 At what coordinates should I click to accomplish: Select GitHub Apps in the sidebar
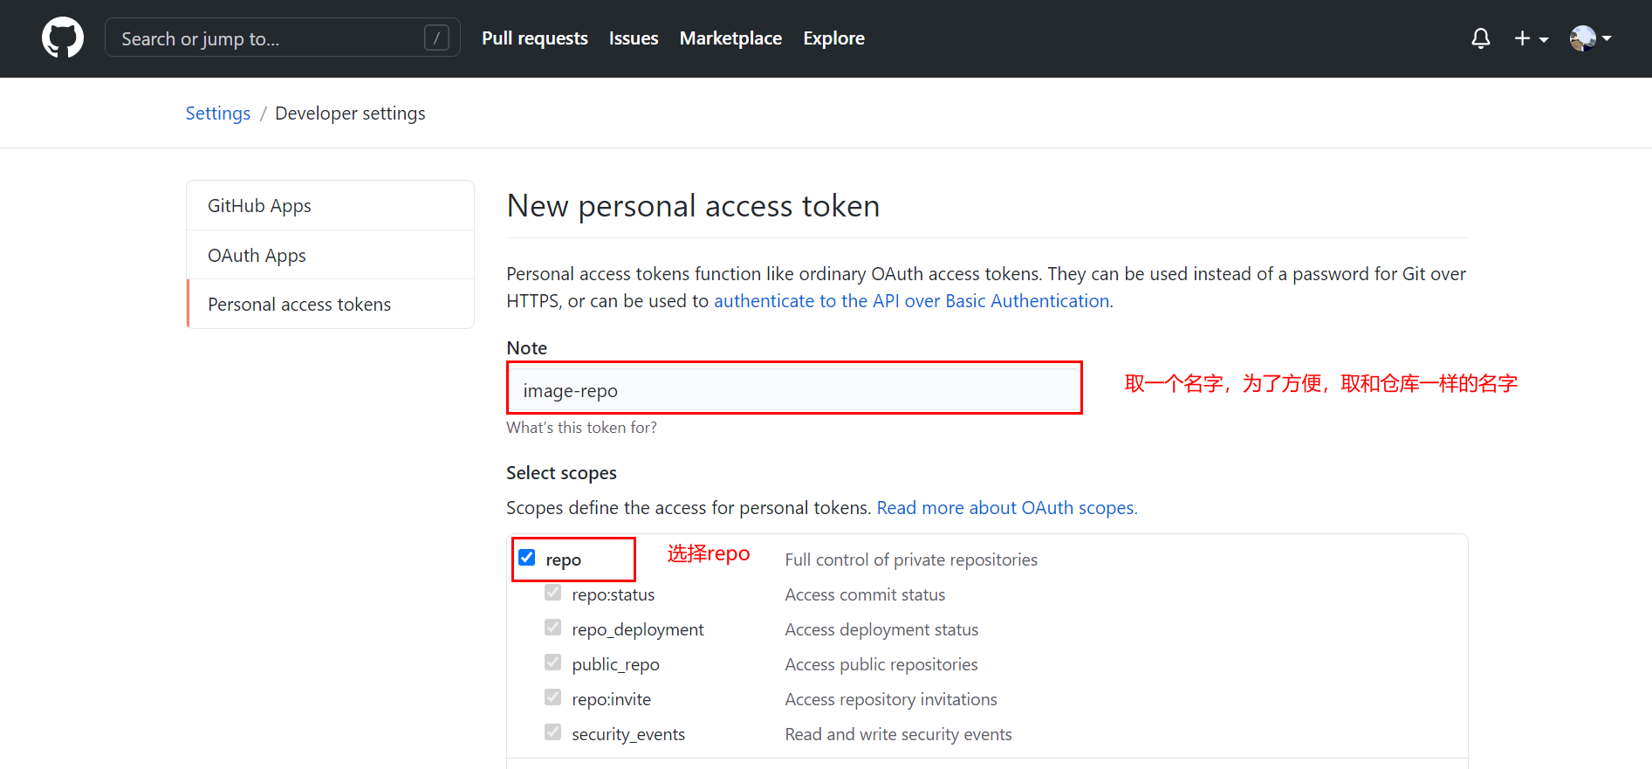tap(331, 206)
